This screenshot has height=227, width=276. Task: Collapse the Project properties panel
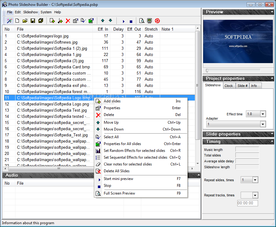(x=272, y=78)
